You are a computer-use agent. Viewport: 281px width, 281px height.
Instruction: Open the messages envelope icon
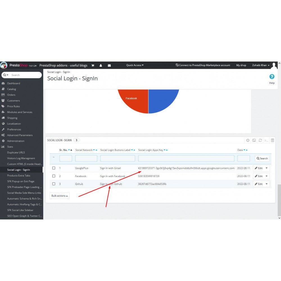(x=109, y=65)
